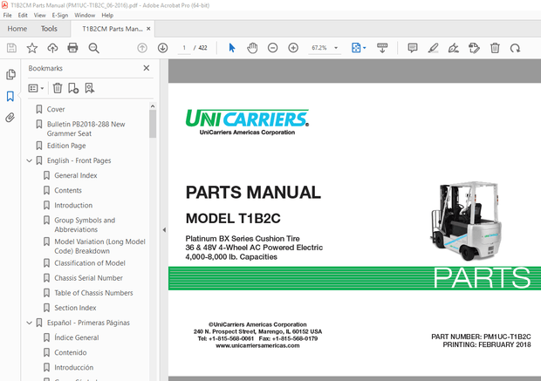The width and height of the screenshot is (541, 381).
Task: Click the scrolling mode keyboard icon
Action: [x=382, y=48]
